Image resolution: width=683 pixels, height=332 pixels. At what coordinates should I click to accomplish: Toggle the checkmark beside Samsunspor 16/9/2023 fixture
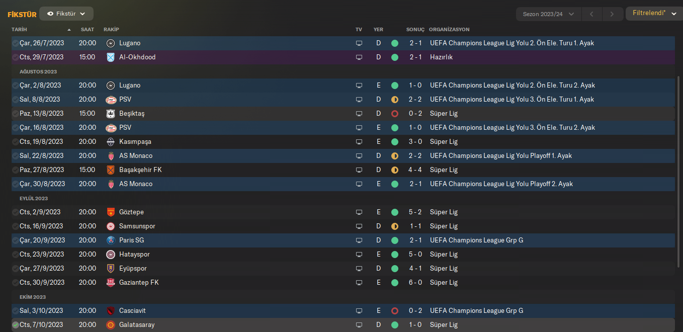tap(15, 226)
